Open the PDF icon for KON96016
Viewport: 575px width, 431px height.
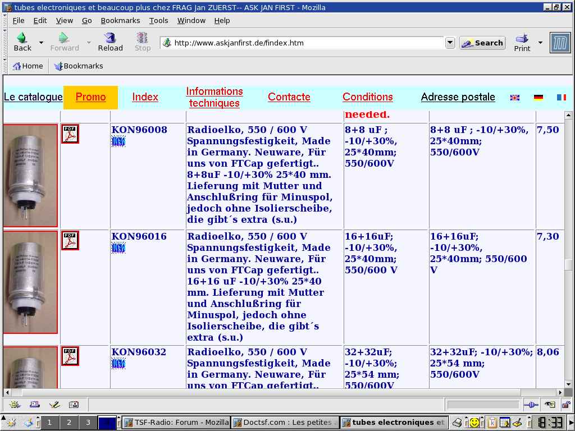(70, 241)
